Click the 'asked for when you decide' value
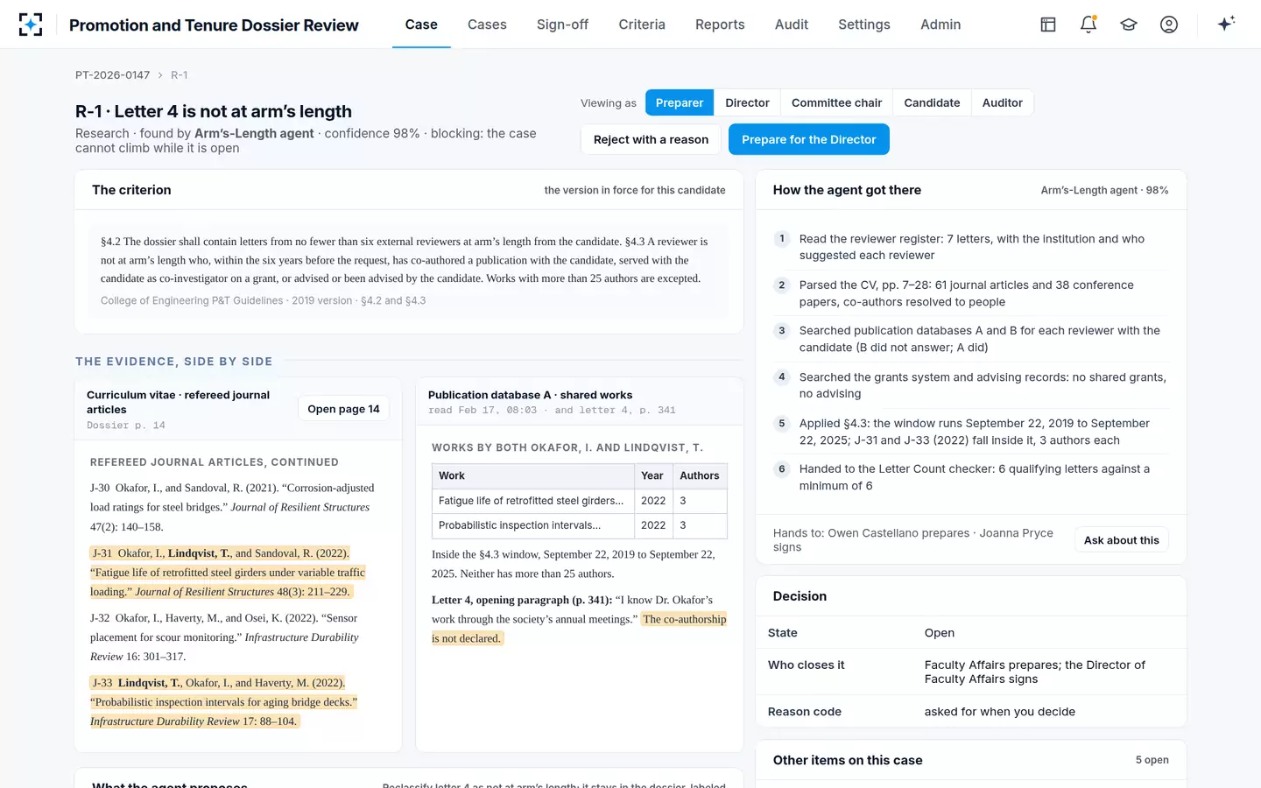The width and height of the screenshot is (1261, 788). coord(999,712)
